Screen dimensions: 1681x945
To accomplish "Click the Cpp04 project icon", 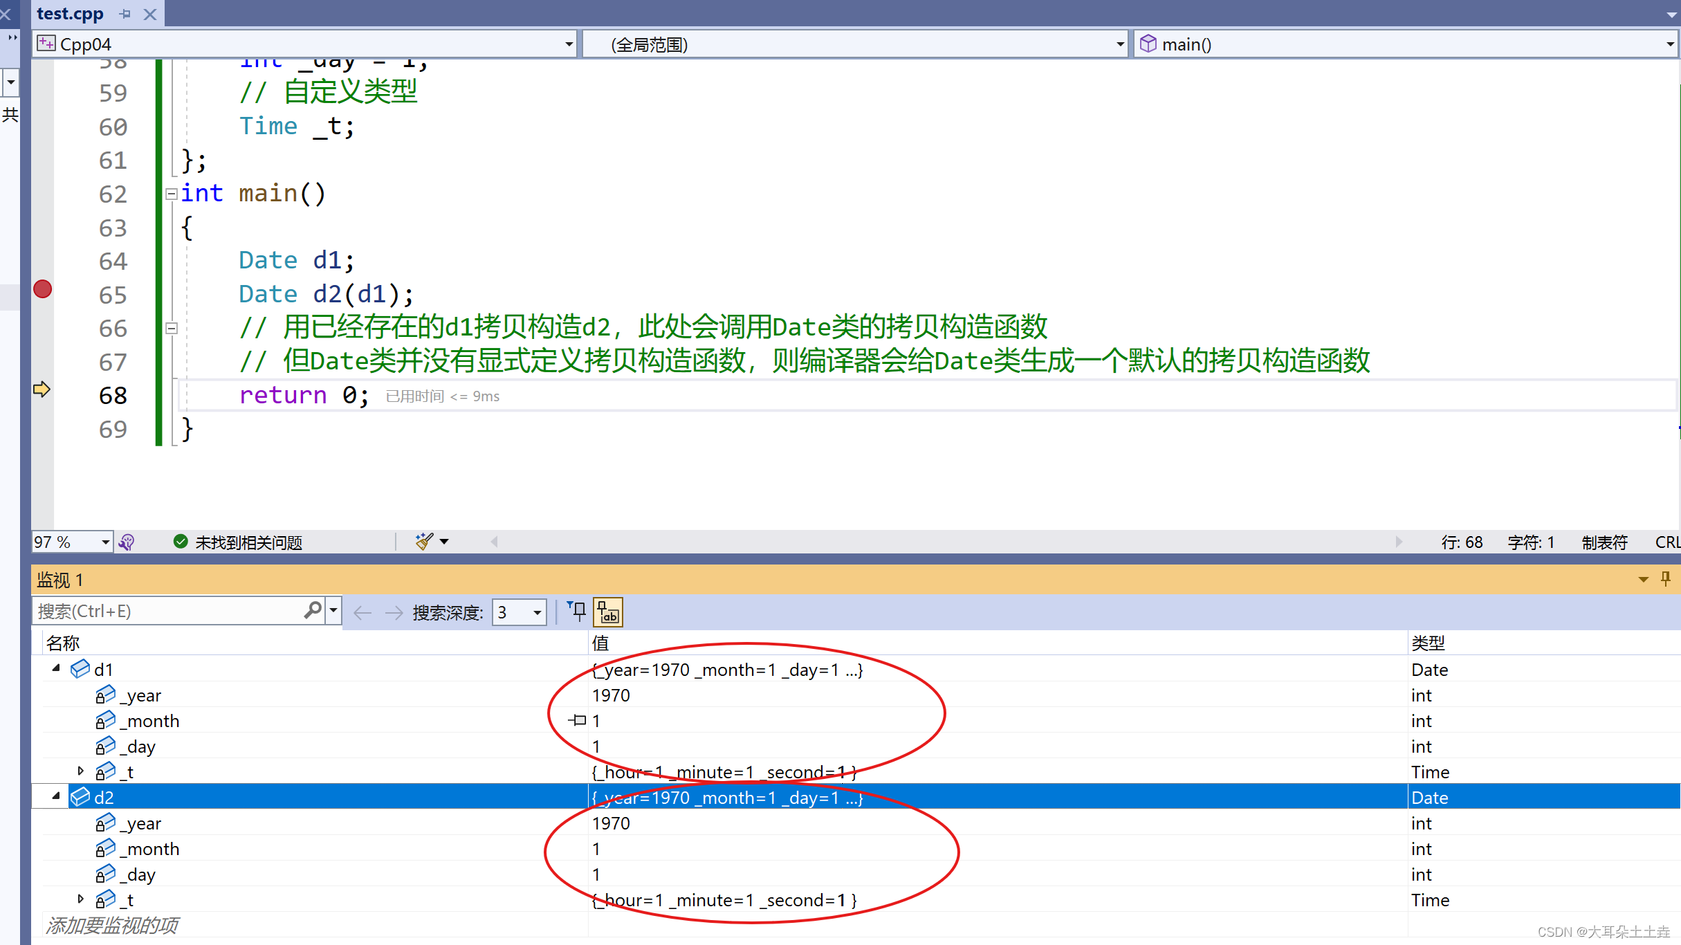I will click(x=46, y=44).
